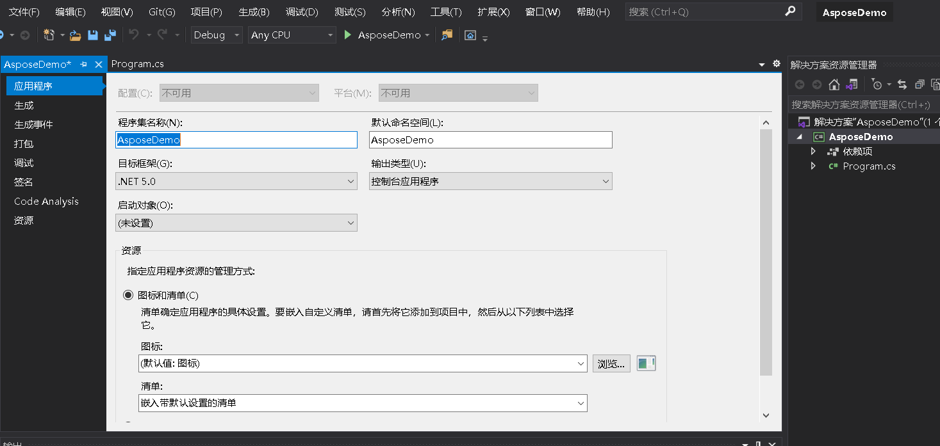Screen dimensions: 940x446
Task: Open the 目标框架 dropdown showing .NET 5.0
Action: 351,181
